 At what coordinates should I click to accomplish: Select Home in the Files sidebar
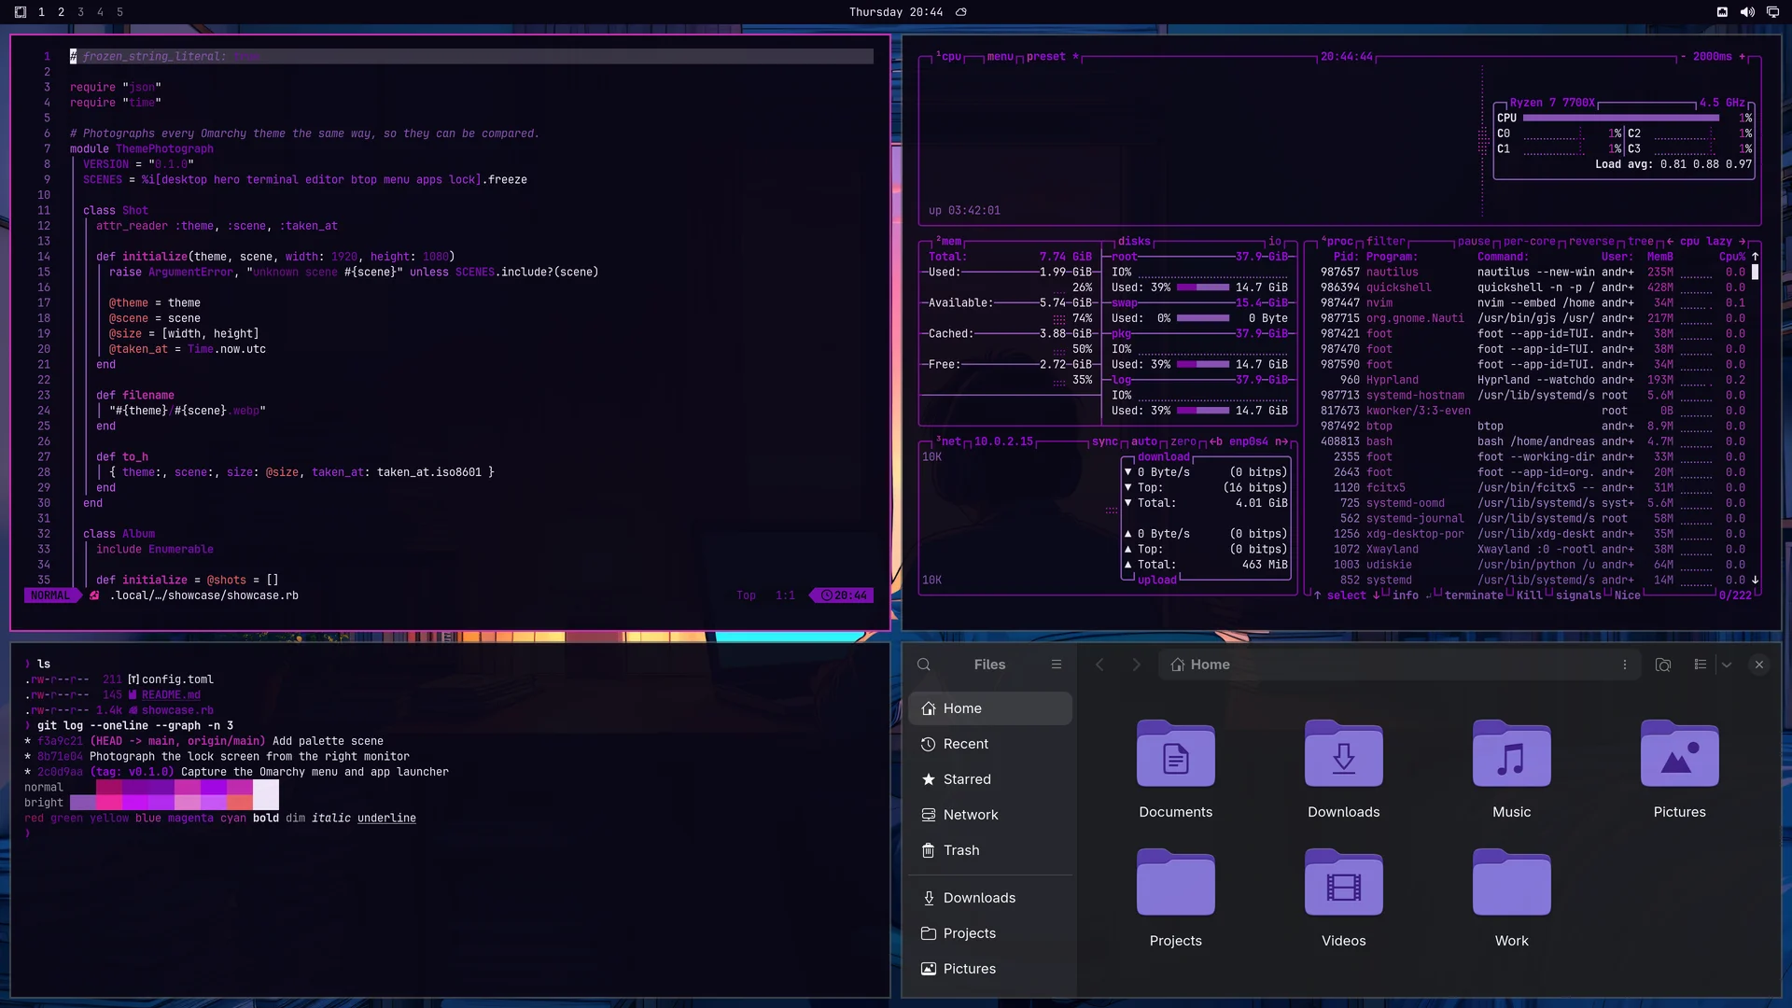coord(990,708)
